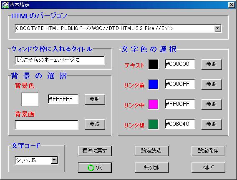Click the green リンク後 color swatch
Image resolution: width=237 pixels, height=180 pixels.
pos(153,124)
